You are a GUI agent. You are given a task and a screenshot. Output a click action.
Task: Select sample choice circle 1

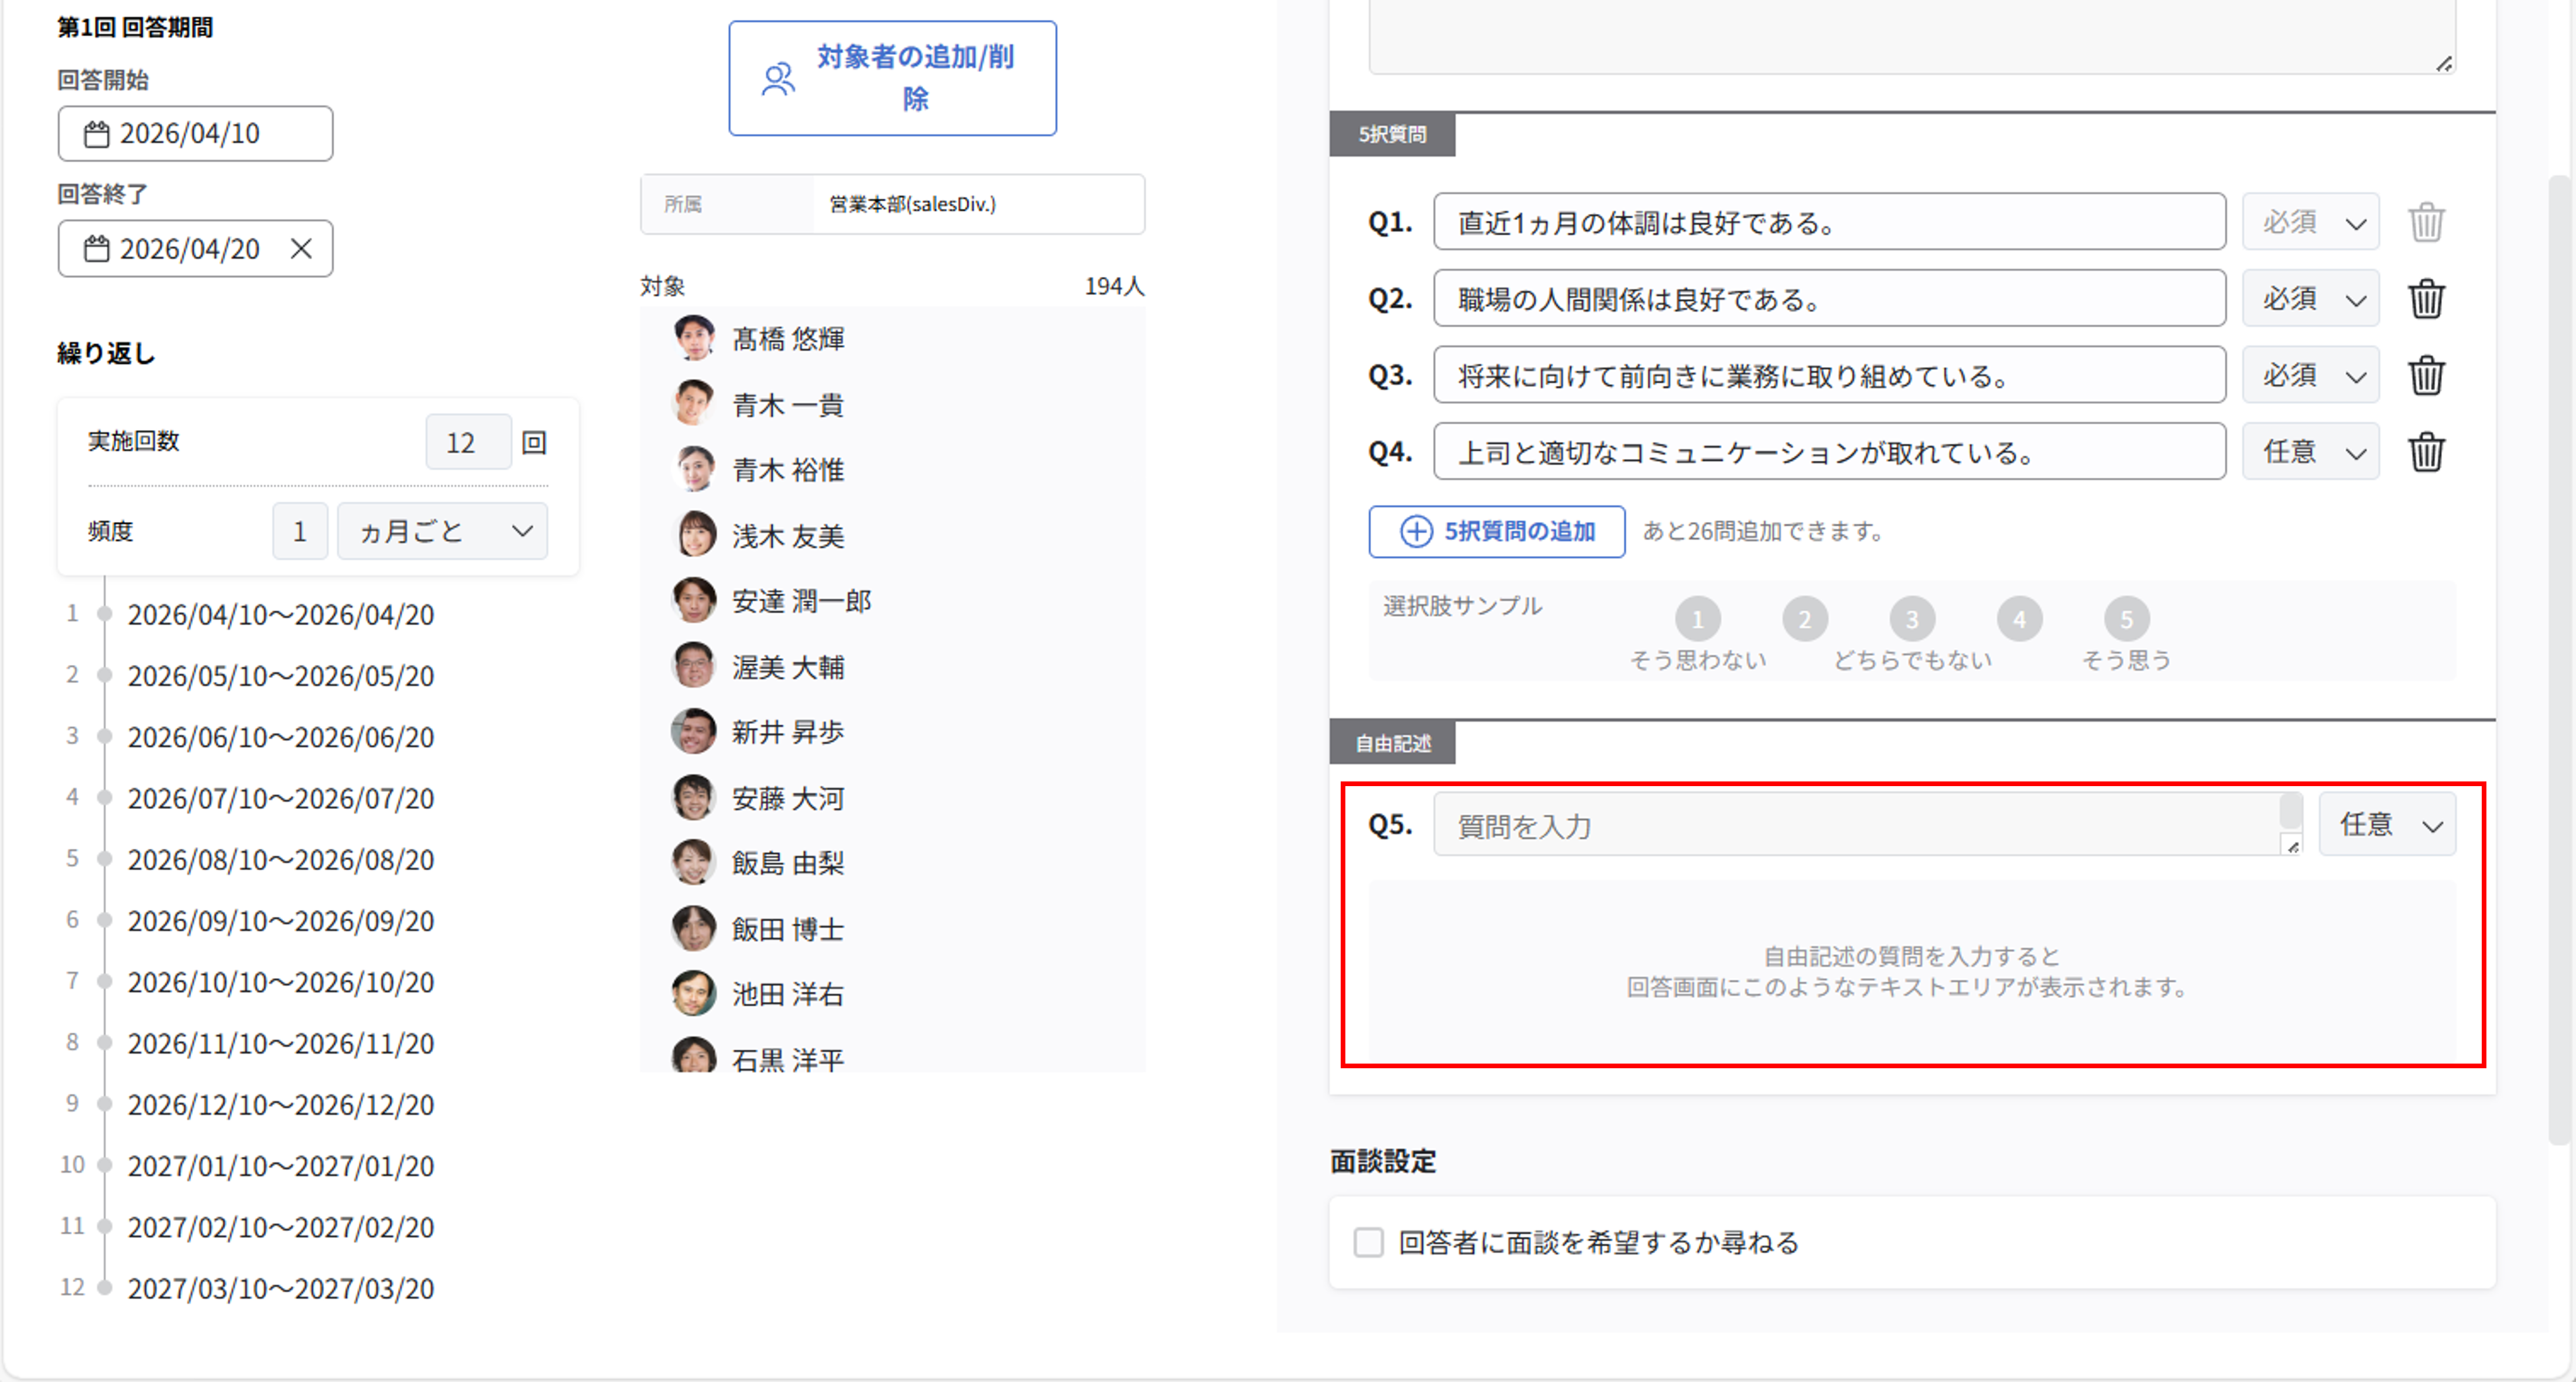pyautogui.click(x=1697, y=619)
